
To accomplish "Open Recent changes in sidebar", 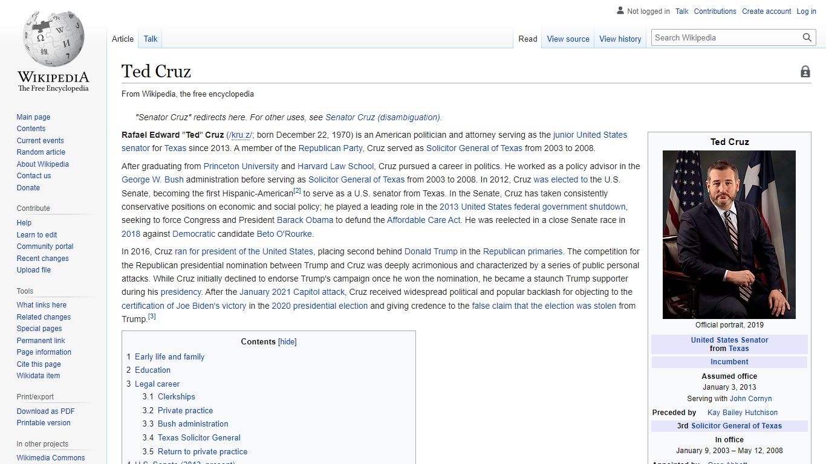I will pyautogui.click(x=42, y=259).
